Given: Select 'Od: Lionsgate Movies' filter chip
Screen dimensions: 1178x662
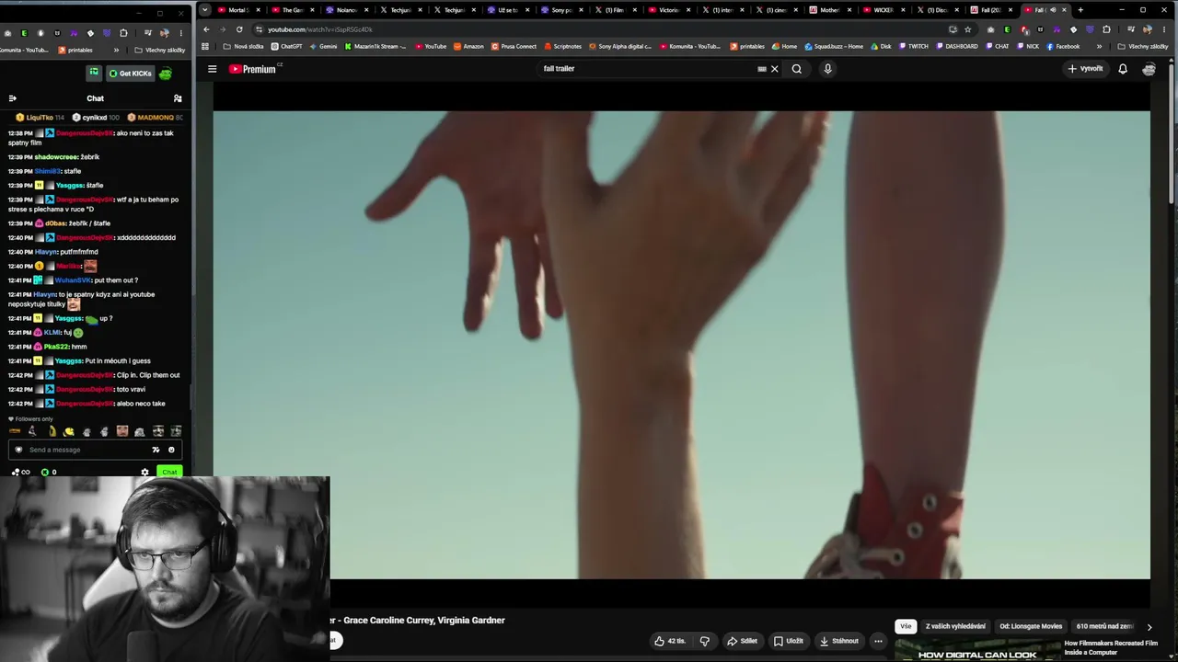Looking at the screenshot, I should [x=1031, y=626].
